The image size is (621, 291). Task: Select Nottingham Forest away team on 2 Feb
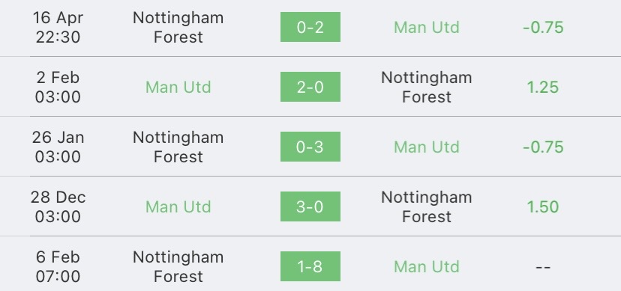(x=427, y=88)
